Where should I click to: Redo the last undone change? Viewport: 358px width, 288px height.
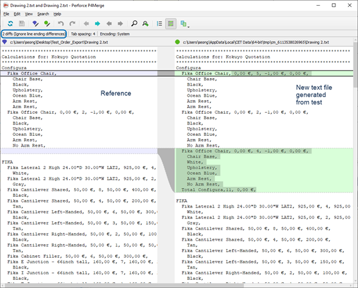click(72, 23)
